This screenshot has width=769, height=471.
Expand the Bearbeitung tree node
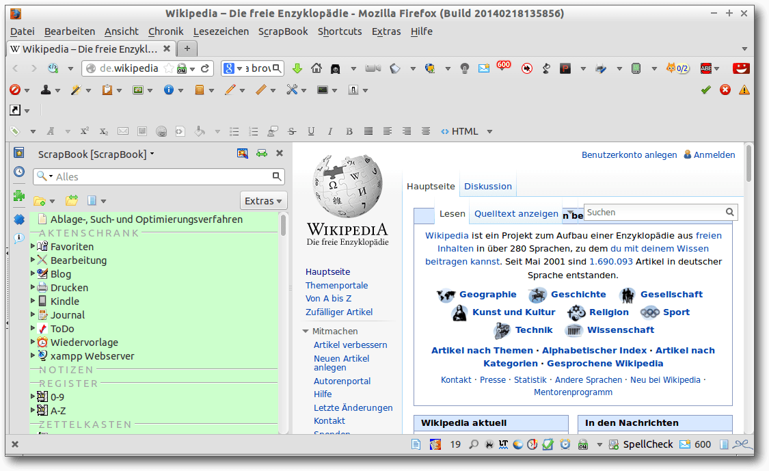pos(33,260)
